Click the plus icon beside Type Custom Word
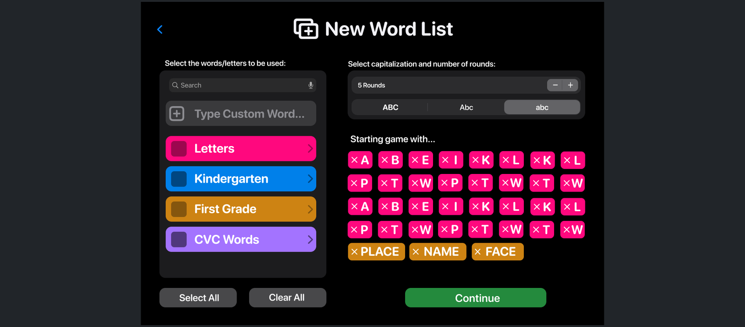 click(x=177, y=113)
